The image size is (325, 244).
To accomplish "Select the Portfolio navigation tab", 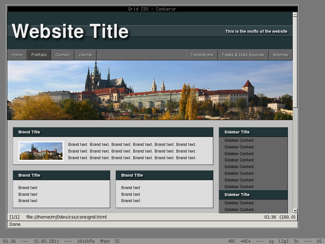I will [39, 55].
